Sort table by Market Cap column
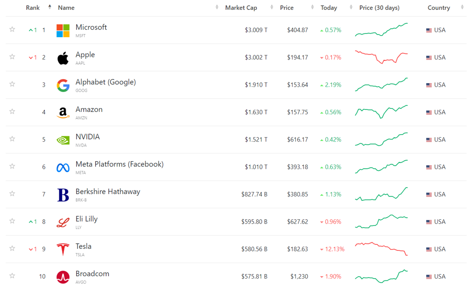 pyautogui.click(x=241, y=8)
